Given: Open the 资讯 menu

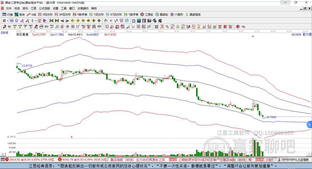Looking at the screenshot, I should [x=25, y=8].
